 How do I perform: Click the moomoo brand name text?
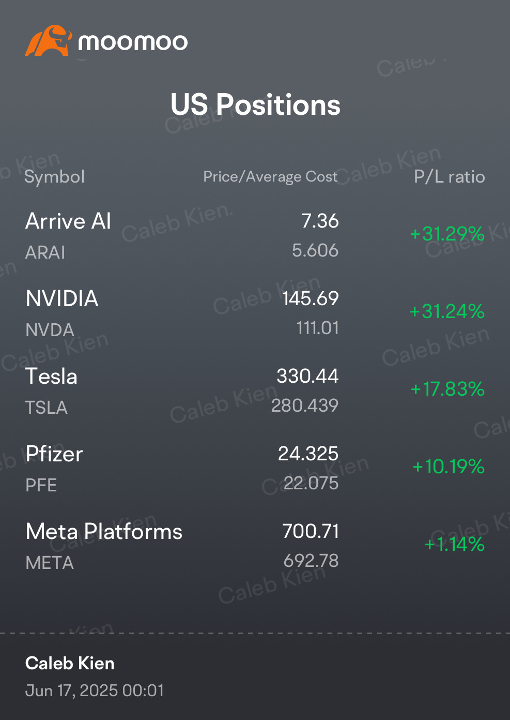(x=133, y=42)
